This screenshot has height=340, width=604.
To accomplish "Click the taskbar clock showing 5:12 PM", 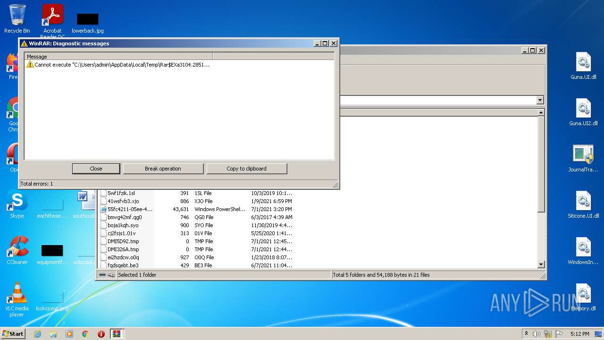I will pyautogui.click(x=579, y=334).
